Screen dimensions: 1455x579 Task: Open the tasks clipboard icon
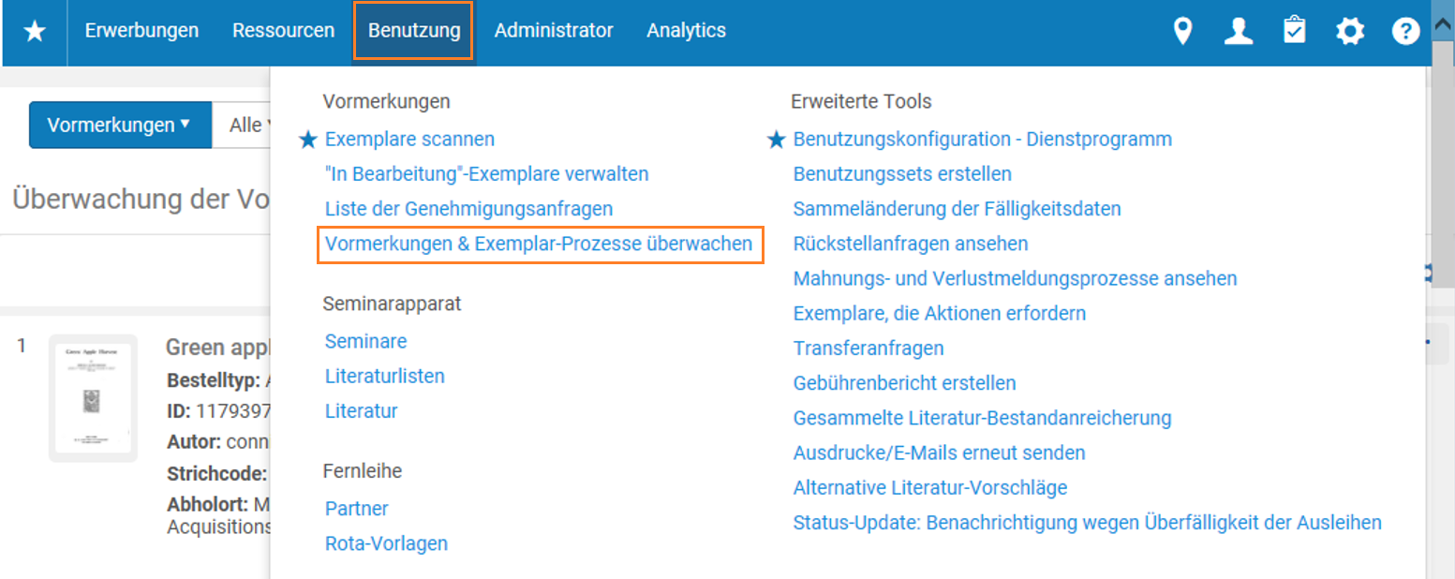[x=1295, y=31]
